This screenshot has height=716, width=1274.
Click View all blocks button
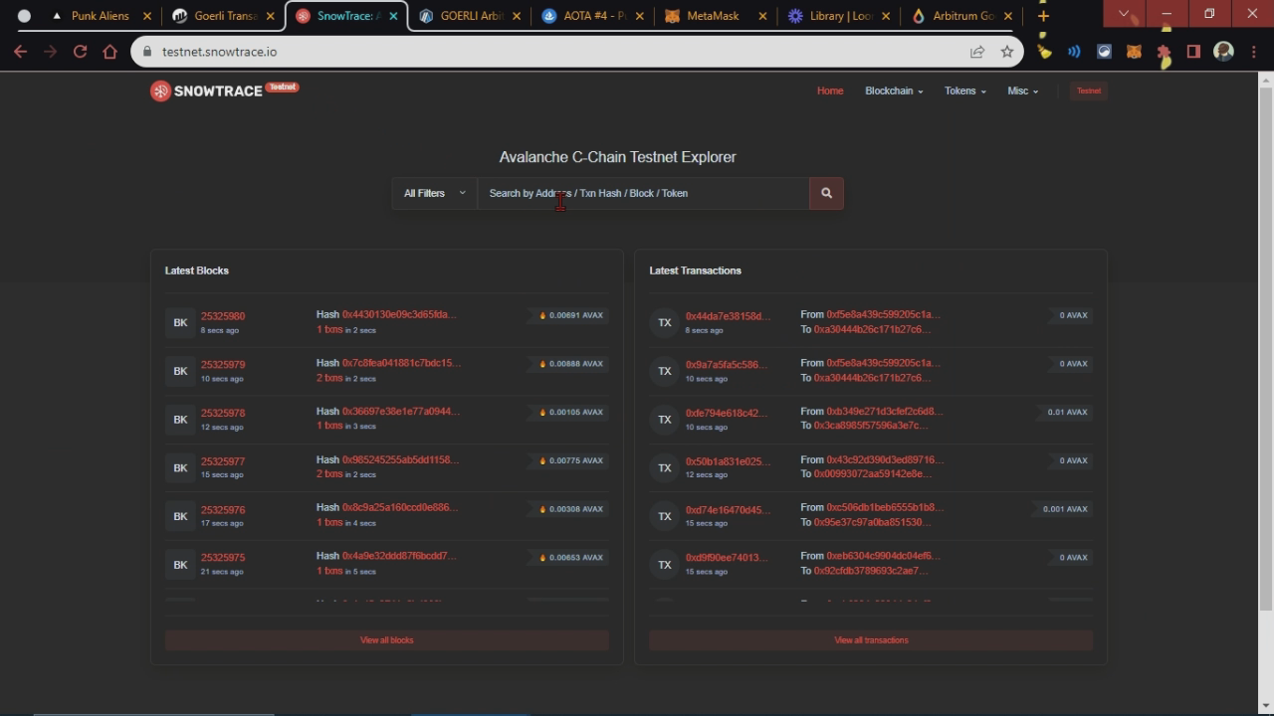point(387,640)
